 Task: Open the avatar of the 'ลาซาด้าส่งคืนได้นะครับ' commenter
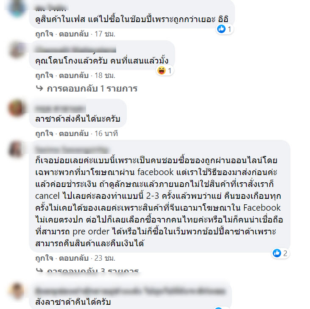tap(17, 108)
